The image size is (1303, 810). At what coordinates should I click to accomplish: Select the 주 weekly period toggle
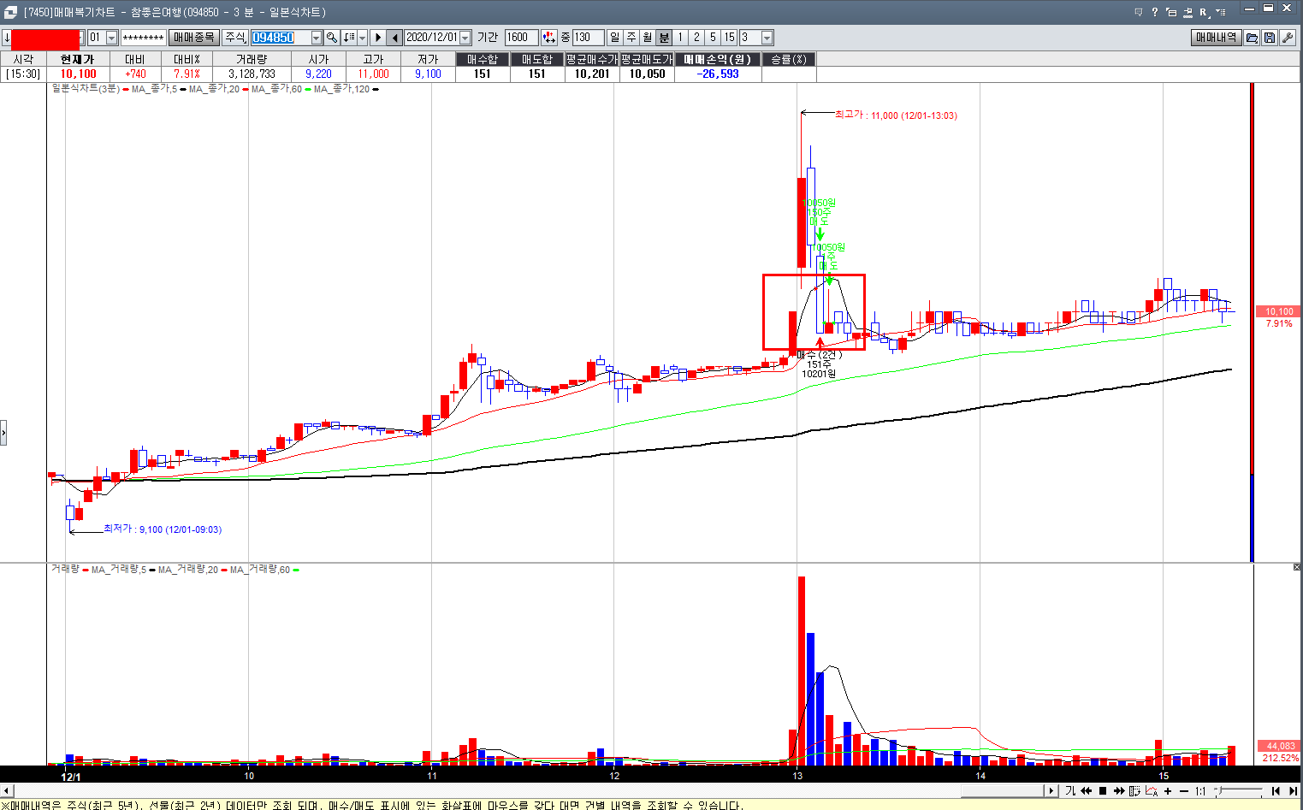click(631, 38)
